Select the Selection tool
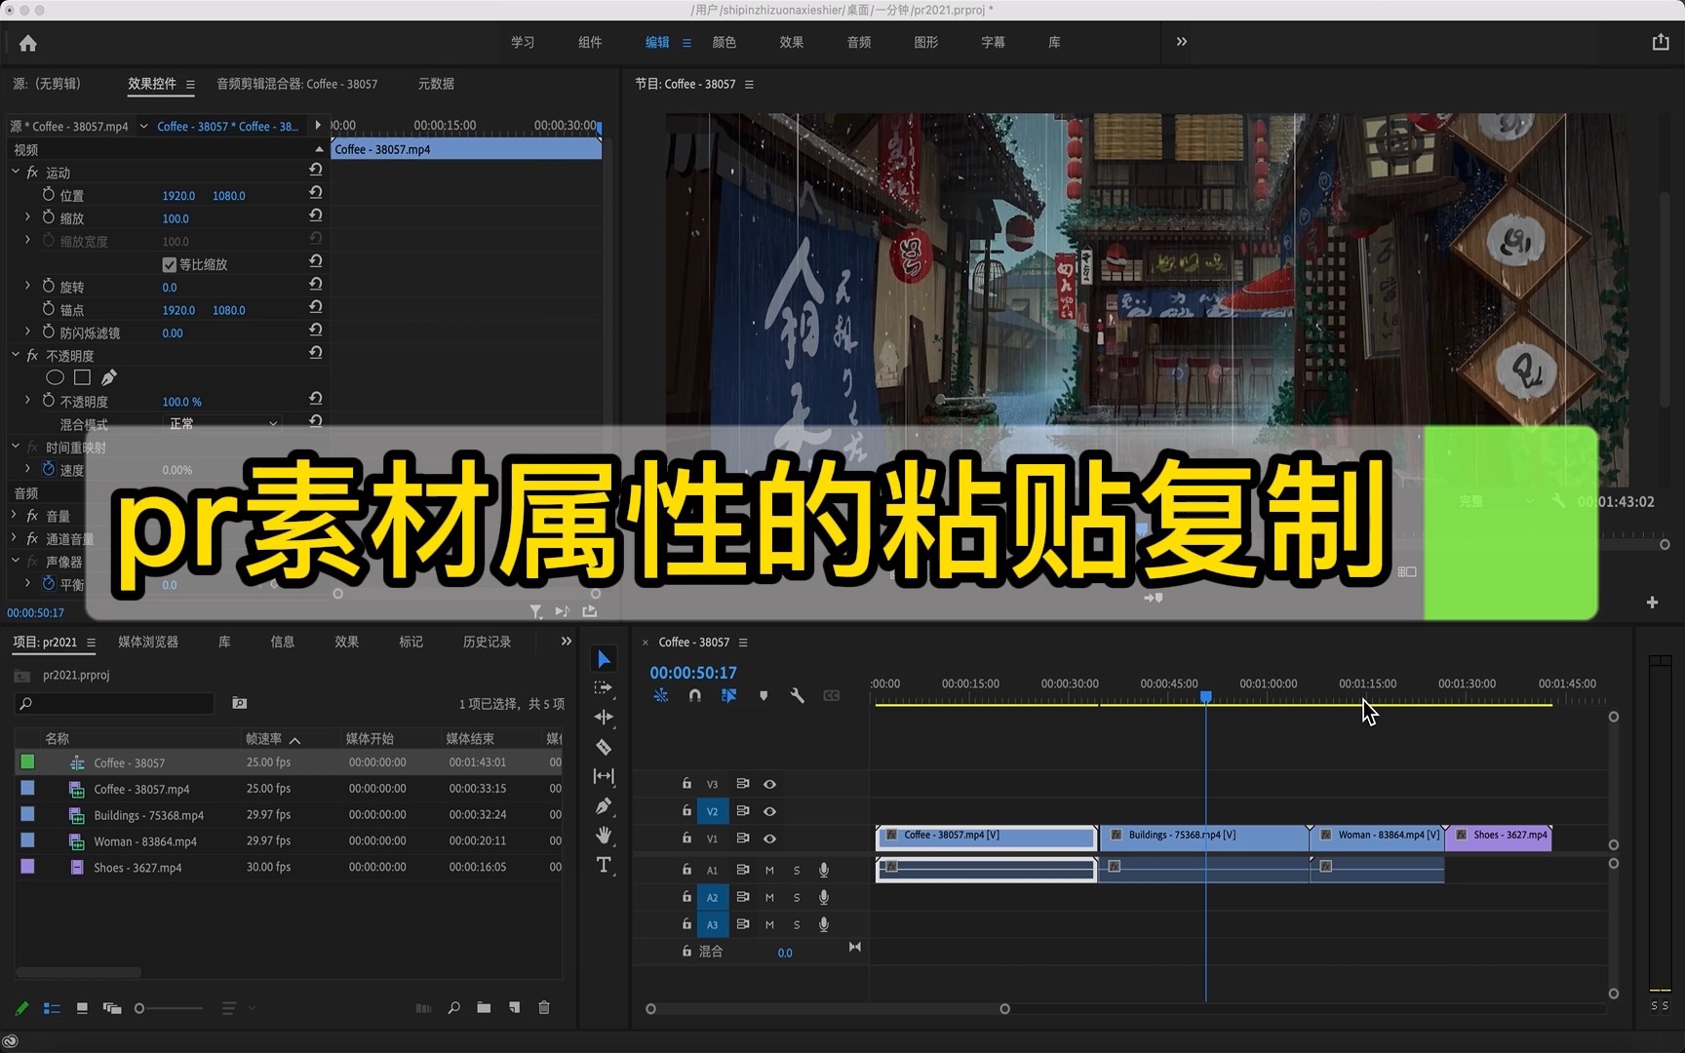The height and width of the screenshot is (1053, 1685). coord(605,658)
